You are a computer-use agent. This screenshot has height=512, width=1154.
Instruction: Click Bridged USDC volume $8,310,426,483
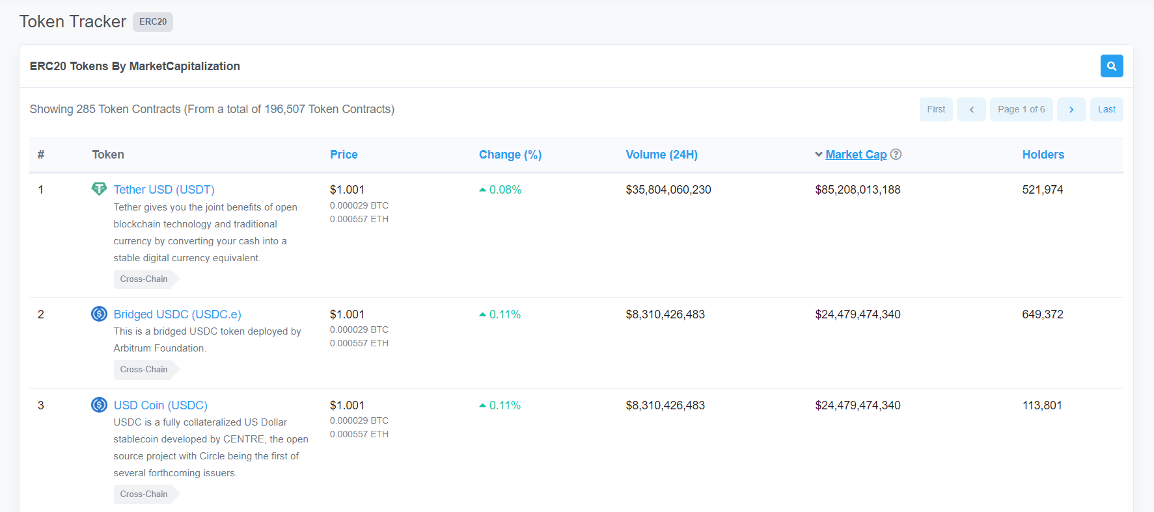click(665, 314)
